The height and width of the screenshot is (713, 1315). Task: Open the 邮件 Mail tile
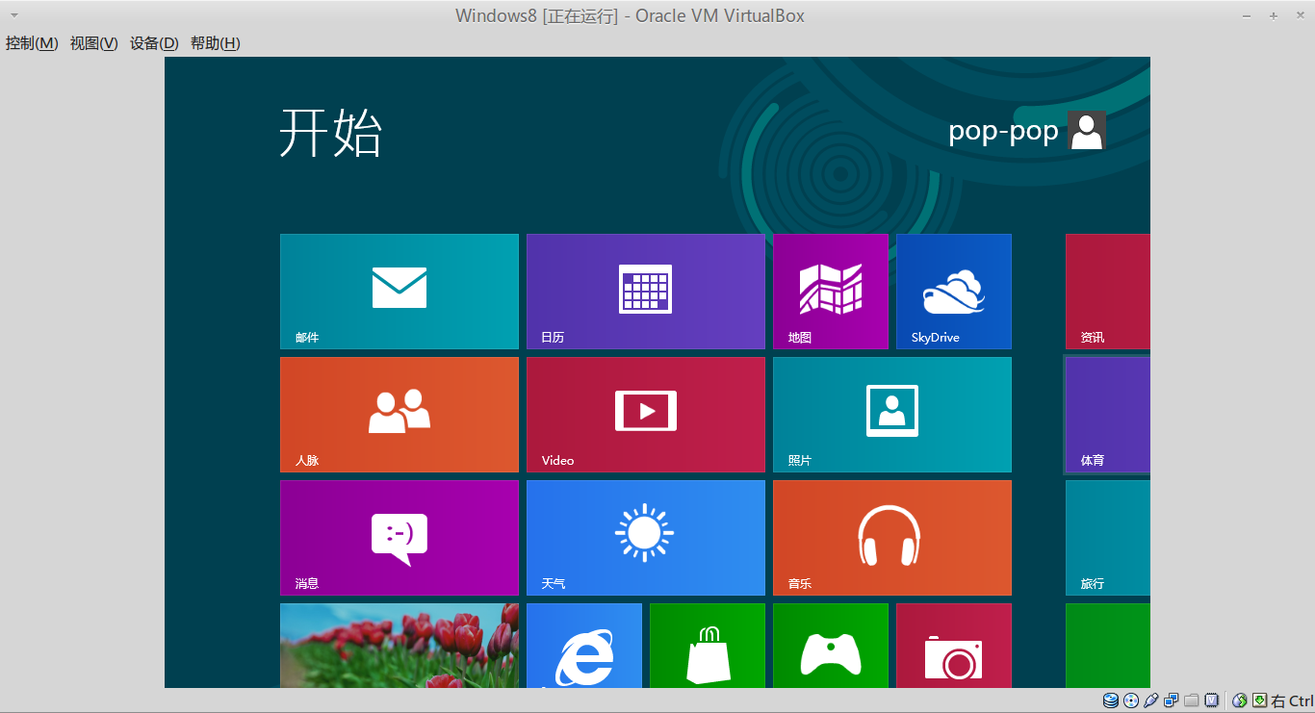pos(400,292)
